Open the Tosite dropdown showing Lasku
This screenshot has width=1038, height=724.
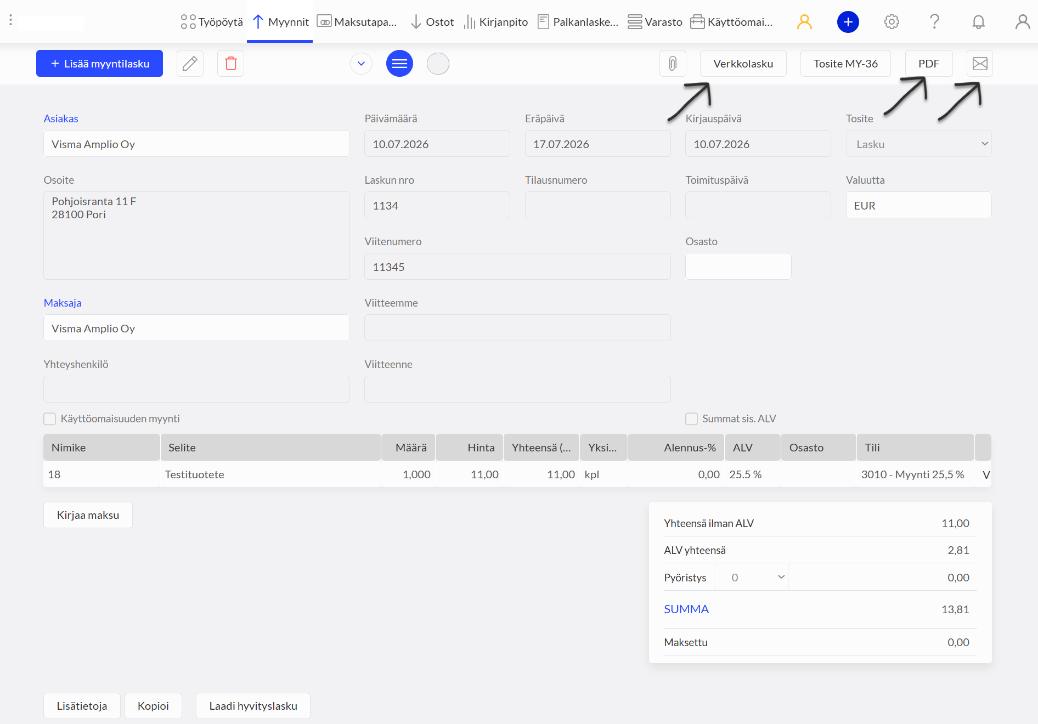(918, 144)
